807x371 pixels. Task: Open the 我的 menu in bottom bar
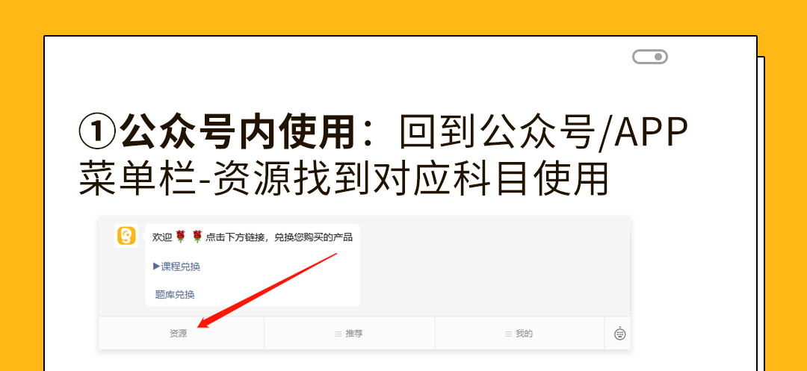tap(524, 334)
